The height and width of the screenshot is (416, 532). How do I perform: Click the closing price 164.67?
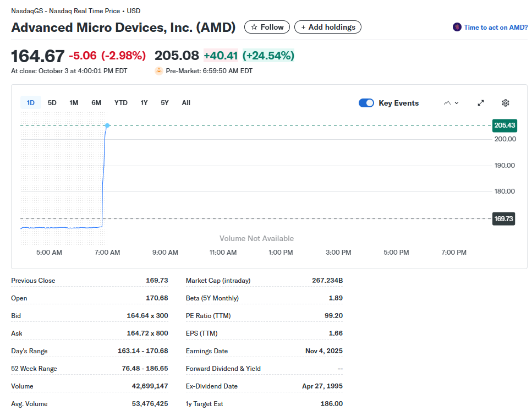(x=37, y=56)
